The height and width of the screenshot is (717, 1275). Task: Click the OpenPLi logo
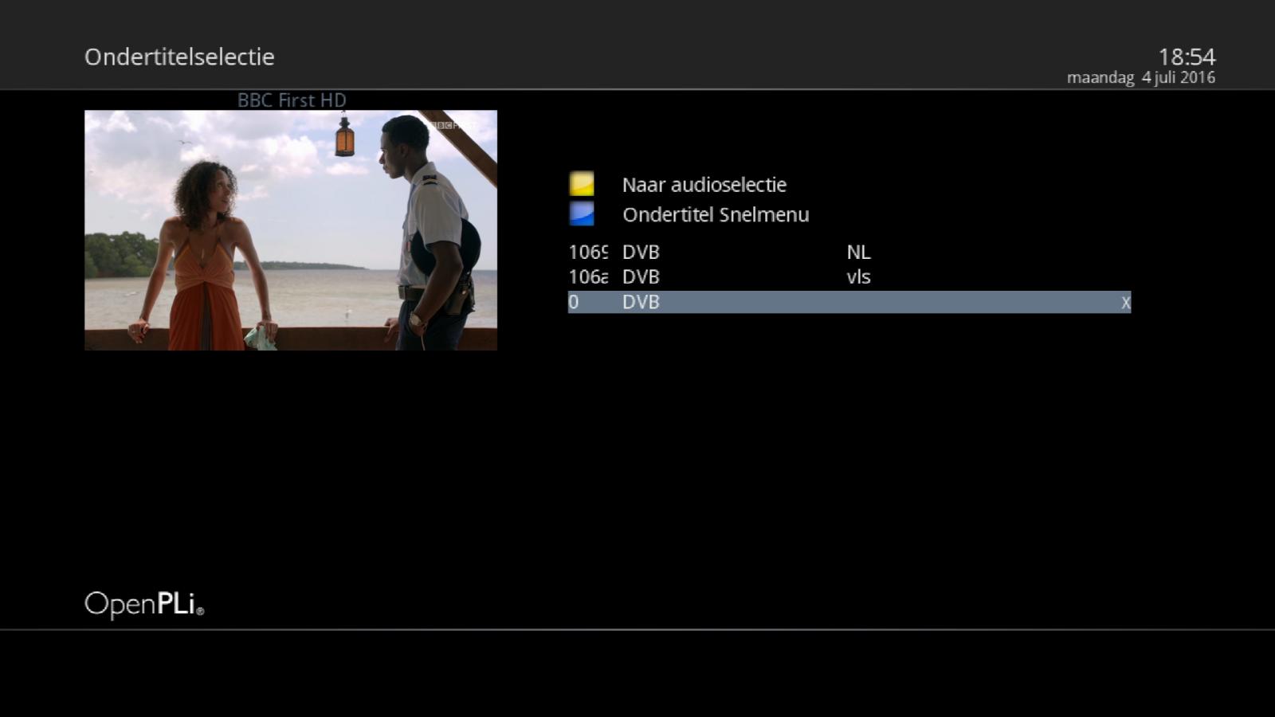click(x=144, y=604)
